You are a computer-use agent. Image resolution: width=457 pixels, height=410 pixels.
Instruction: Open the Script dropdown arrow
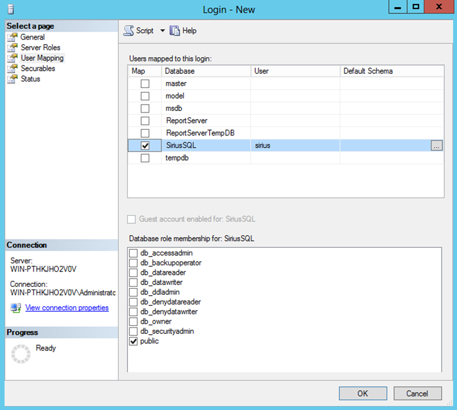click(x=162, y=31)
